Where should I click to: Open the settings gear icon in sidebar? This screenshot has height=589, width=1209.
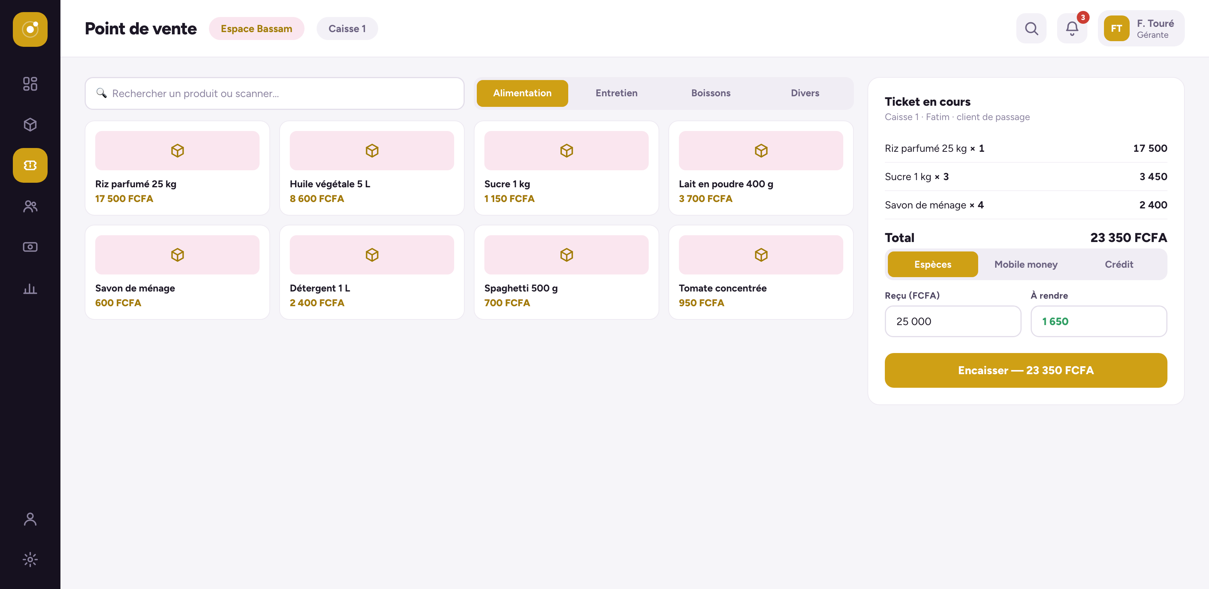[30, 560]
